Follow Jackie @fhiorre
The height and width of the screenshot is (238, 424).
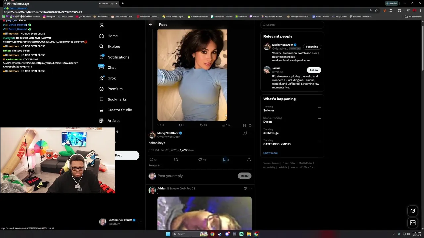coord(314,70)
